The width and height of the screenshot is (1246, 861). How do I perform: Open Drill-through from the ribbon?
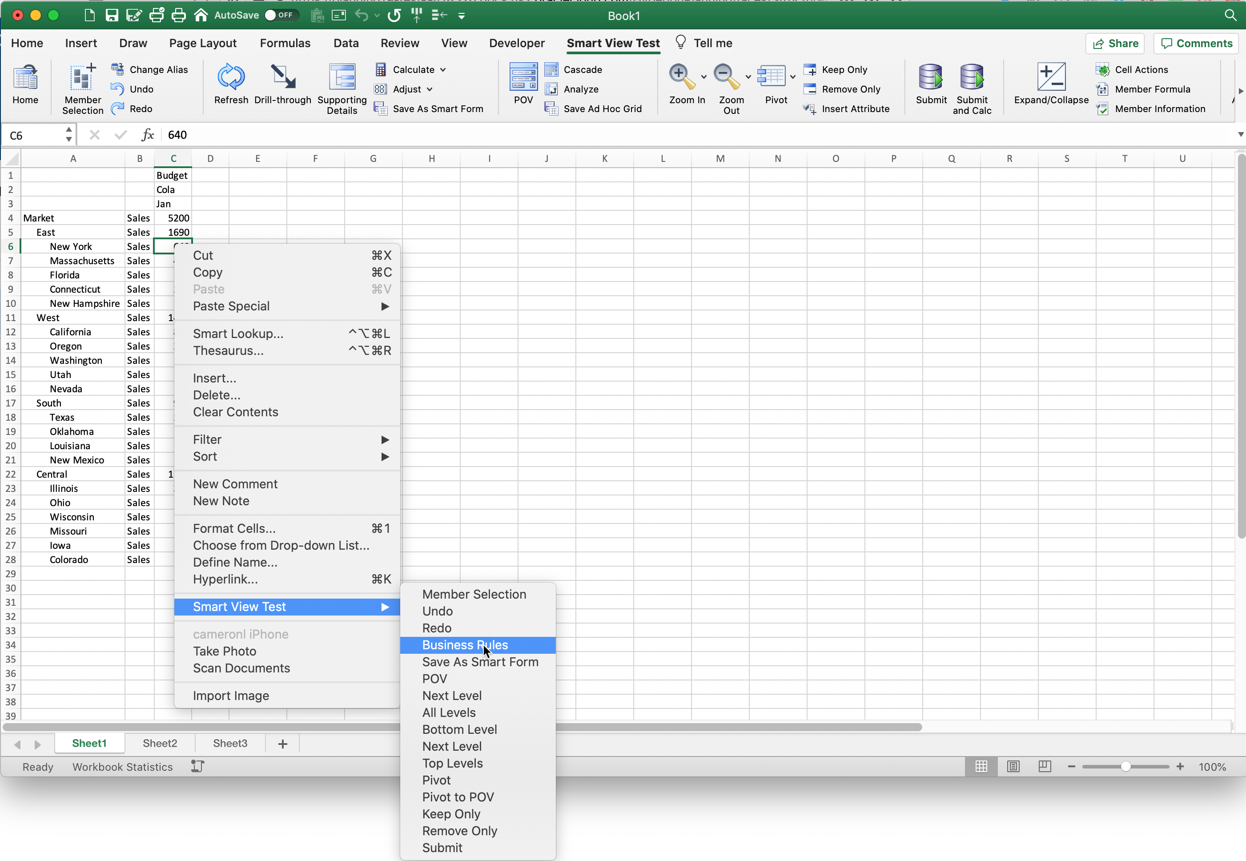(283, 84)
